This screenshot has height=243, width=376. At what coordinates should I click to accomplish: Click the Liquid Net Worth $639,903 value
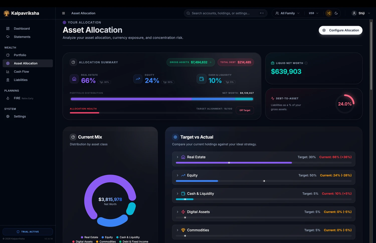pos(286,72)
